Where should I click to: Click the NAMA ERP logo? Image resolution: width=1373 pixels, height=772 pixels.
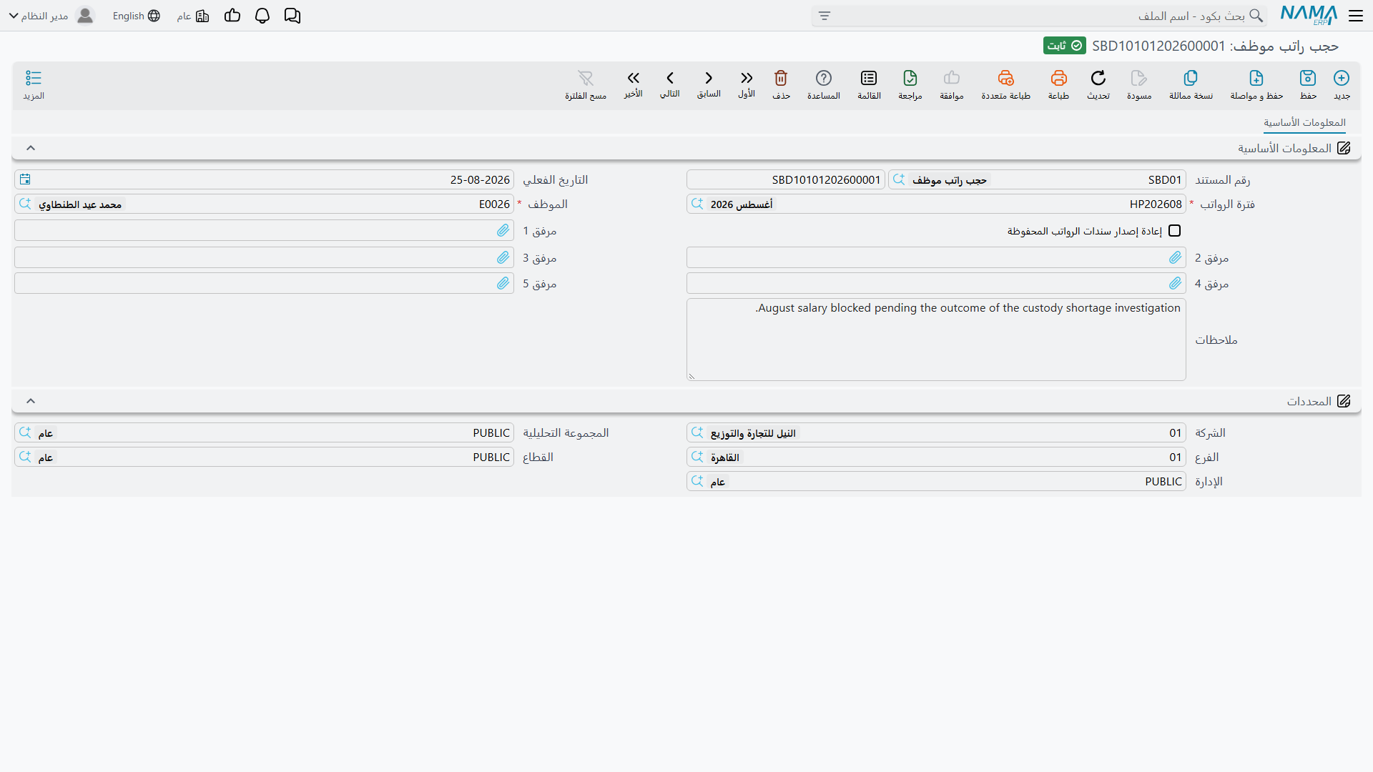click(x=1309, y=15)
